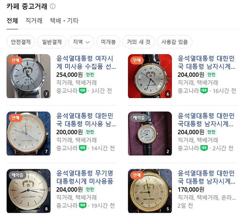Open the red-background watch thumbnail
The width and height of the screenshot is (244, 221).
pos(150,76)
